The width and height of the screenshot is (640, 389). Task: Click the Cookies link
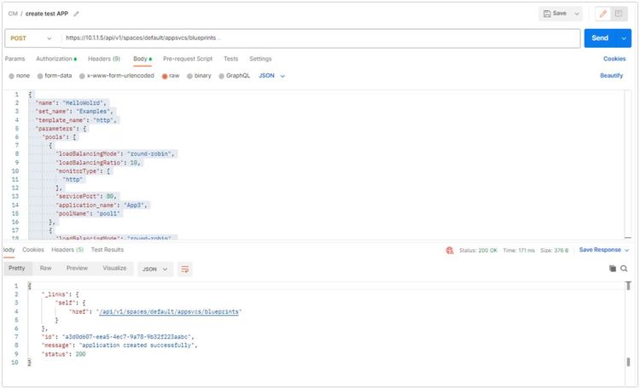(614, 59)
